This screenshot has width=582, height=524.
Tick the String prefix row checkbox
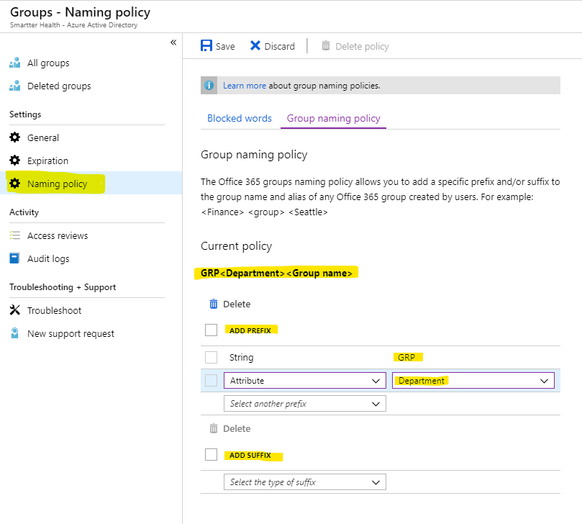pyautogui.click(x=211, y=357)
